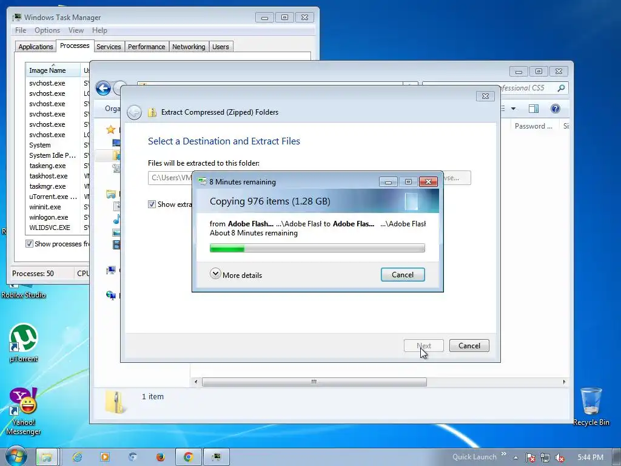Open Windows Media Player taskbar icon
Image resolution: width=621 pixels, height=466 pixels.
click(105, 457)
